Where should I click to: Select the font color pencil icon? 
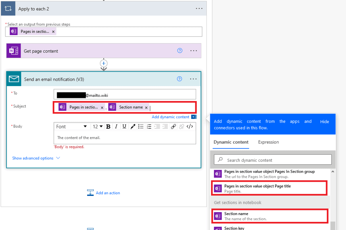tap(132, 126)
